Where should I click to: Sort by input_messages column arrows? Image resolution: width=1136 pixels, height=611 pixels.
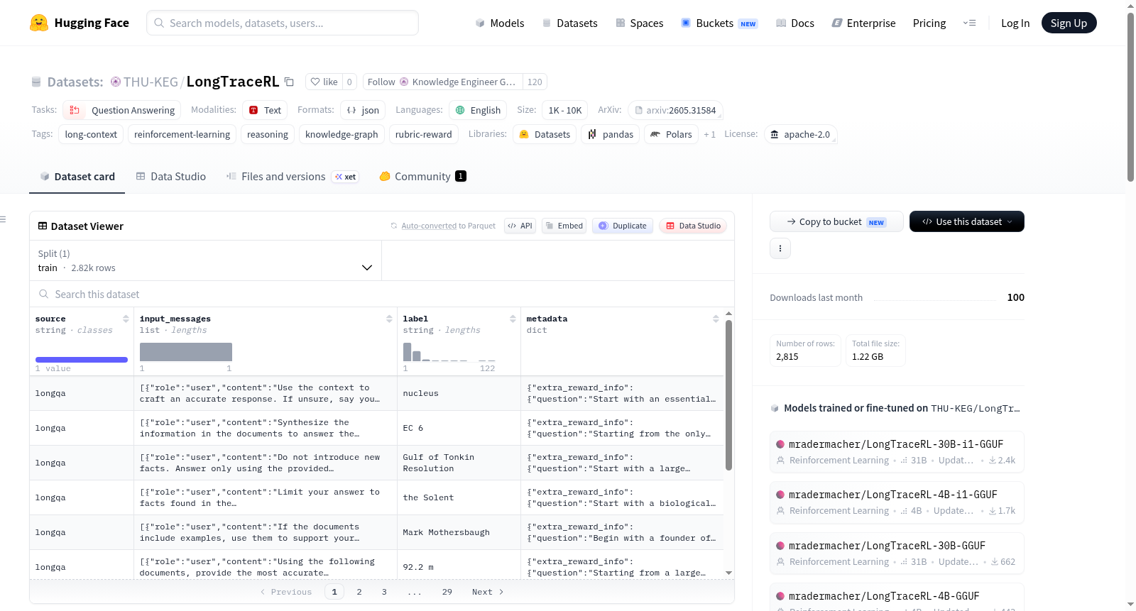[x=389, y=319]
